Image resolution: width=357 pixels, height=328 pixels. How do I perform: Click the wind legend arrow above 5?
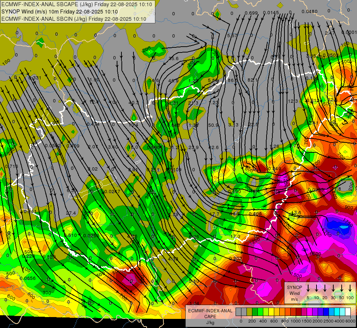[x=308, y=288]
